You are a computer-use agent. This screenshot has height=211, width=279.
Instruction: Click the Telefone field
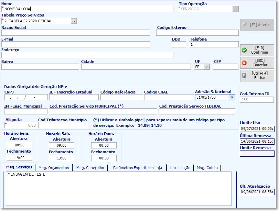[x=214, y=44]
